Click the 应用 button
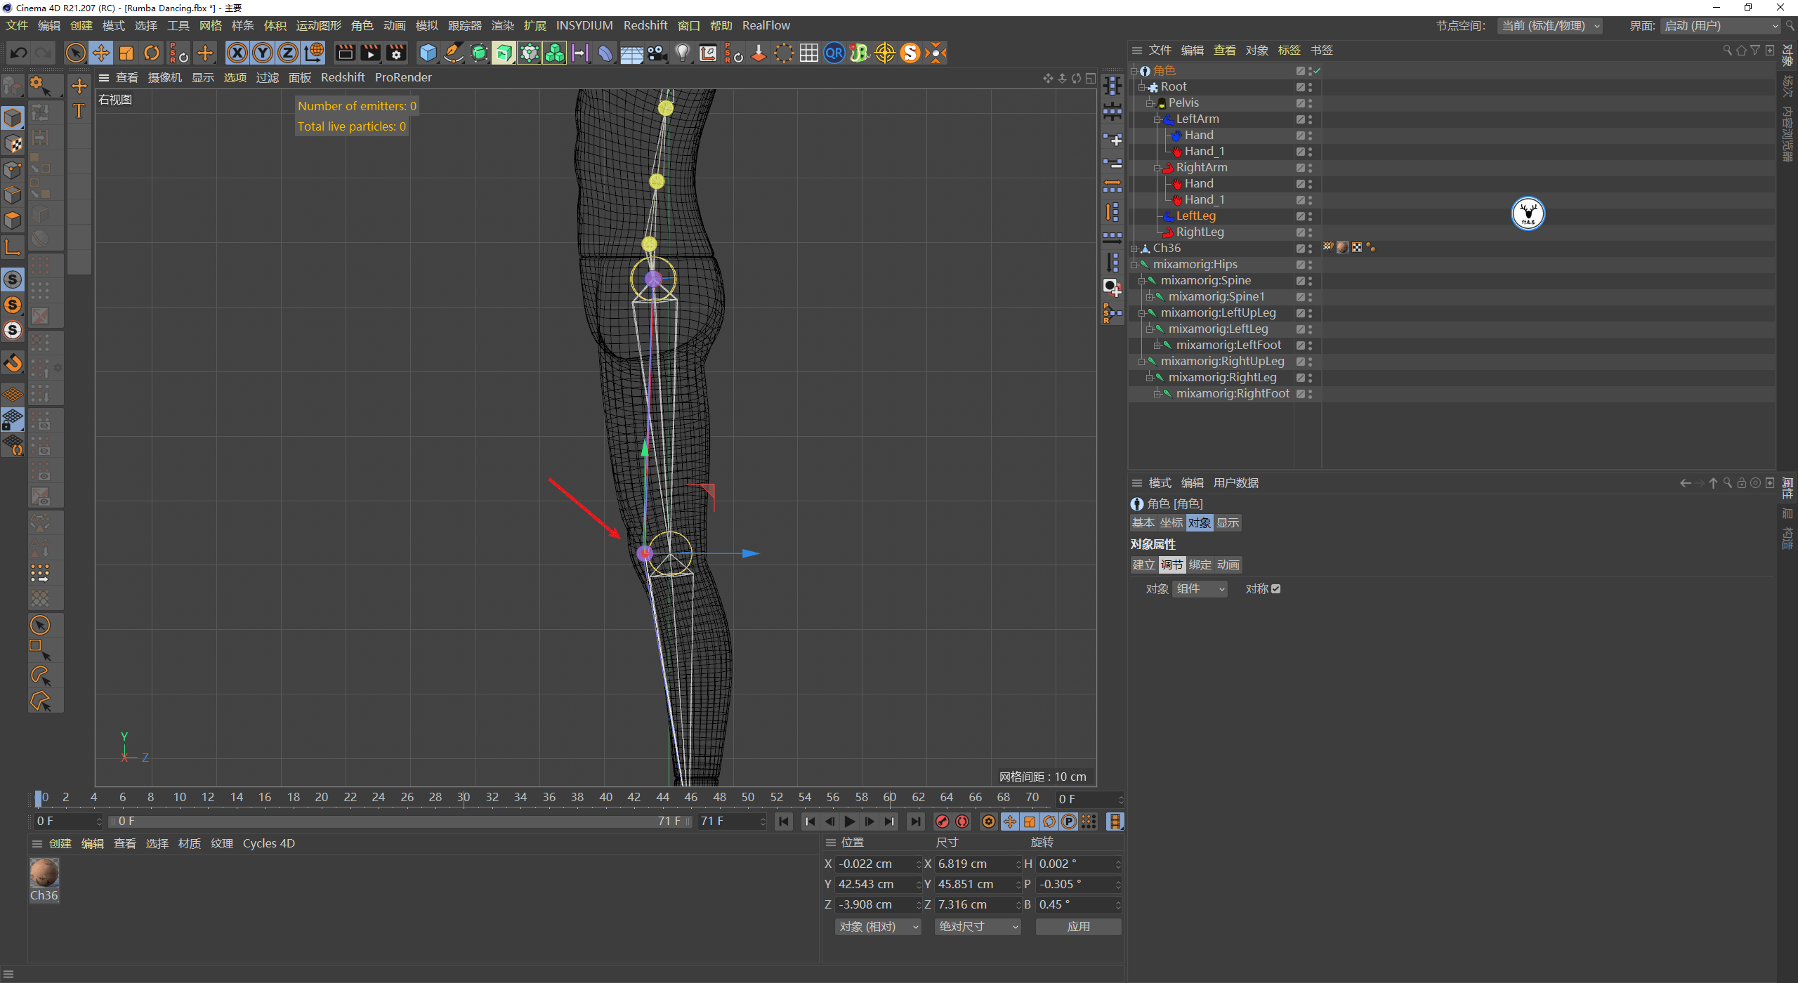The height and width of the screenshot is (983, 1798). pyautogui.click(x=1078, y=926)
